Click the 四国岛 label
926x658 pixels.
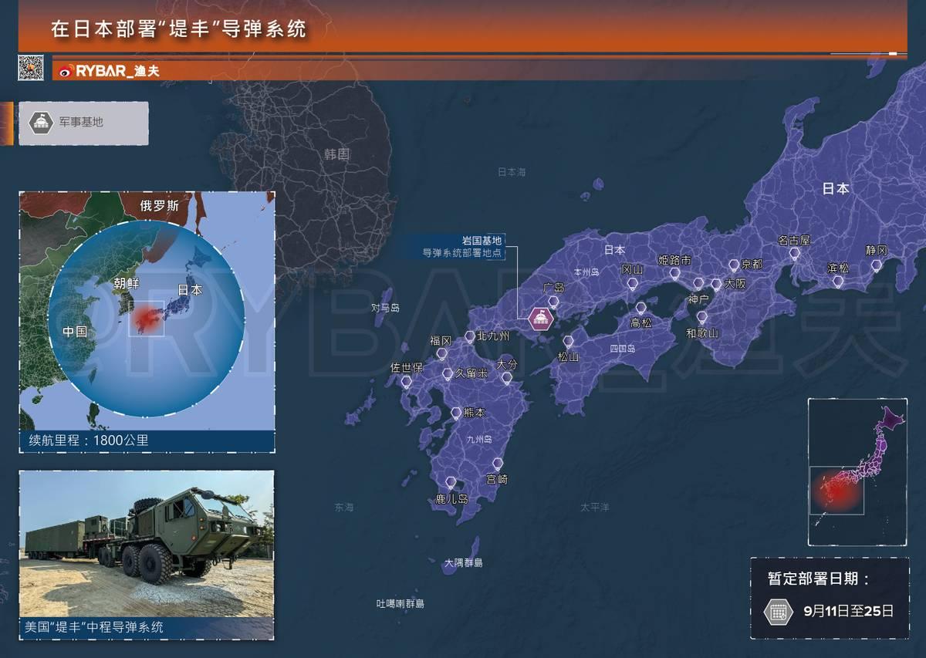(x=621, y=349)
